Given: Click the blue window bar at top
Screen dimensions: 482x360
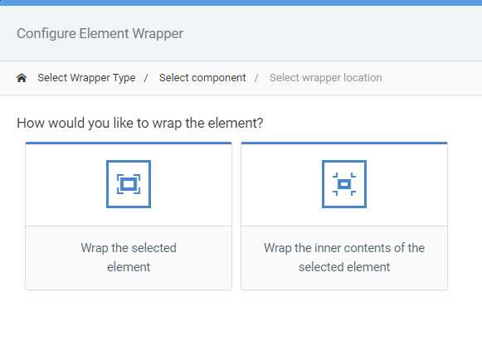Looking at the screenshot, I should point(241,2).
